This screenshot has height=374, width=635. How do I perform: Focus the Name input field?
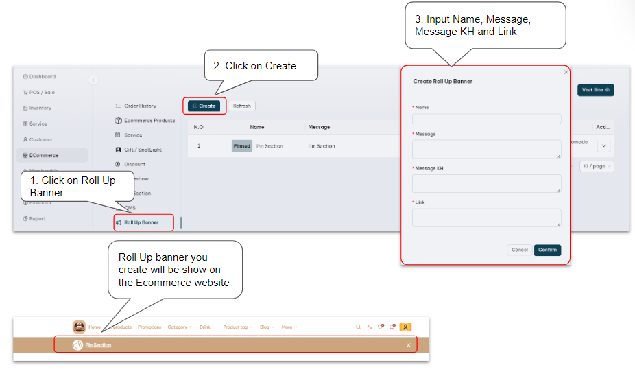486,119
